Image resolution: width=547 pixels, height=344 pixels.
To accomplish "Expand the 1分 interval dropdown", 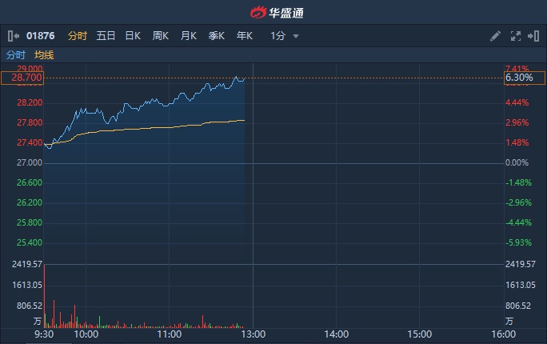I will point(278,36).
